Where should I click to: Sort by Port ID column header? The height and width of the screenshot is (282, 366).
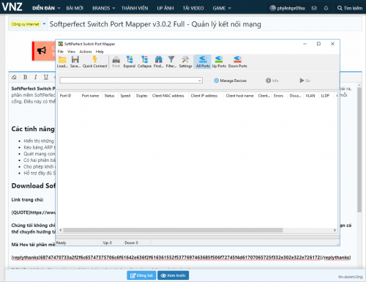point(69,96)
